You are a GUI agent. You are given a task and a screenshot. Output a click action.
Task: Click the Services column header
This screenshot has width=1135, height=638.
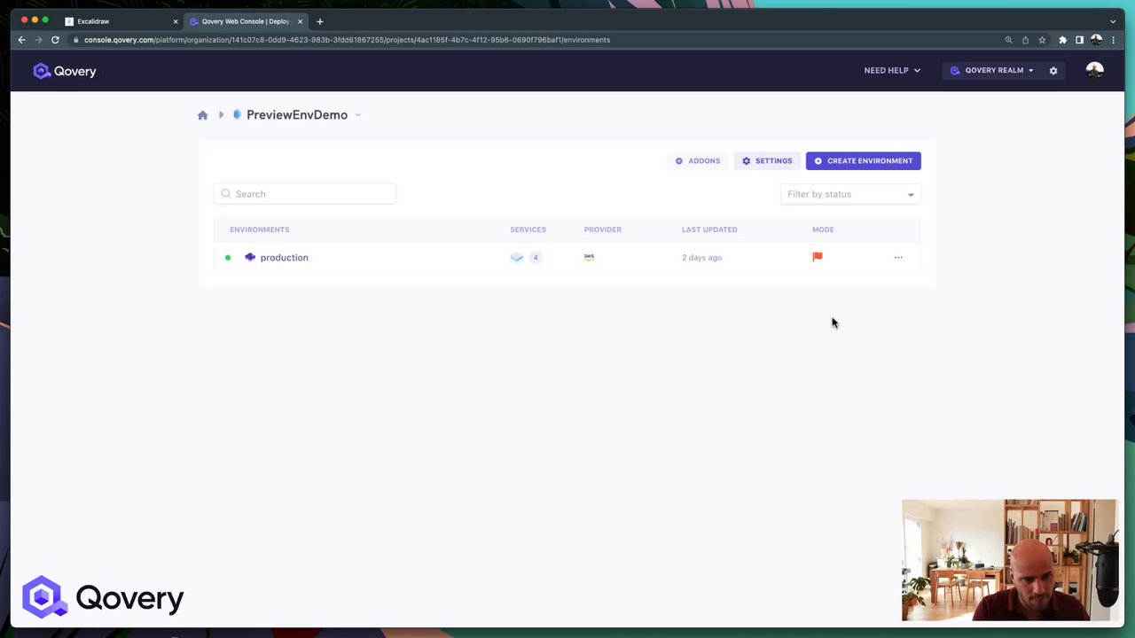pos(528,230)
